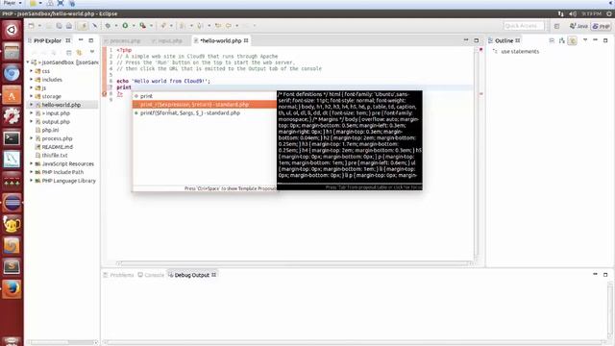Toggle the highlighted Outline toolbar button
This screenshot has height=346, width=615.
click(573, 40)
